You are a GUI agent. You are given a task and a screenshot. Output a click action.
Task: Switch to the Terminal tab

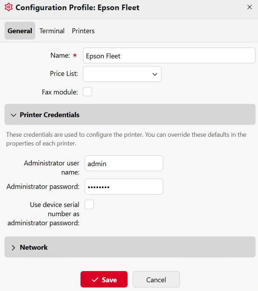pos(52,31)
